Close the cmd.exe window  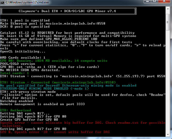[164, 1]
